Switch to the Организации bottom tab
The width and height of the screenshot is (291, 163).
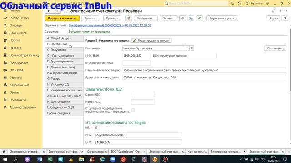(95, 152)
